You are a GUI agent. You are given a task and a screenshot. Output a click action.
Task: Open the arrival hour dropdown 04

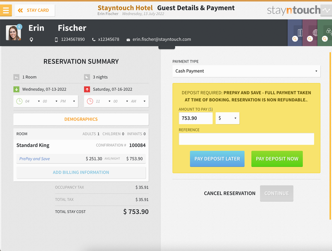coord(32,101)
